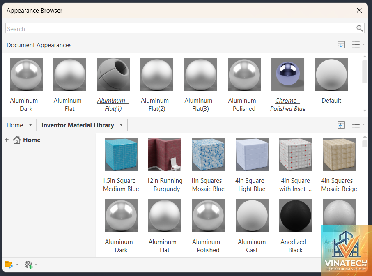Close the Appearance Browser window

(x=359, y=10)
